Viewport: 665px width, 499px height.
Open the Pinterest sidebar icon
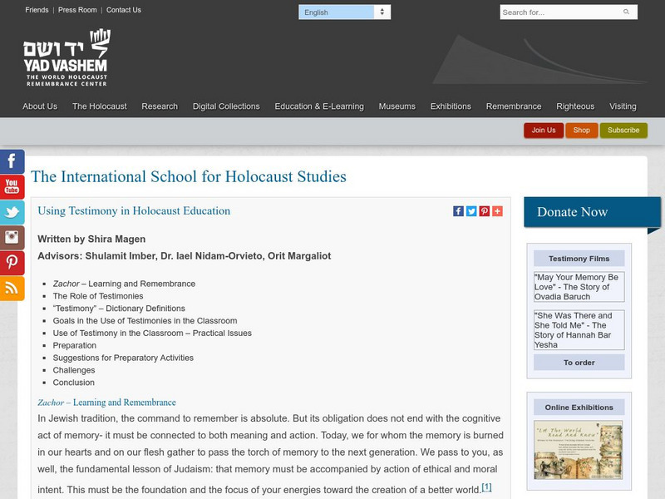coord(12,263)
